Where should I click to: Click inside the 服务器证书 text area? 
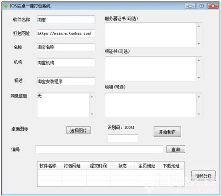coord(151,35)
